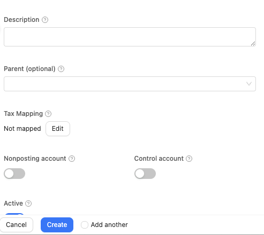Click the 'Tax Mapping' field label
Image resolution: width=264 pixels, height=235 pixels.
click(24, 114)
